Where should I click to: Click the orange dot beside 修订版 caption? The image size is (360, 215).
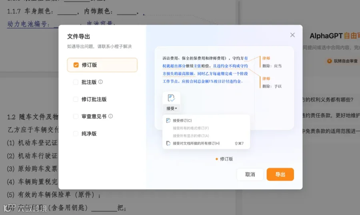[216, 159]
